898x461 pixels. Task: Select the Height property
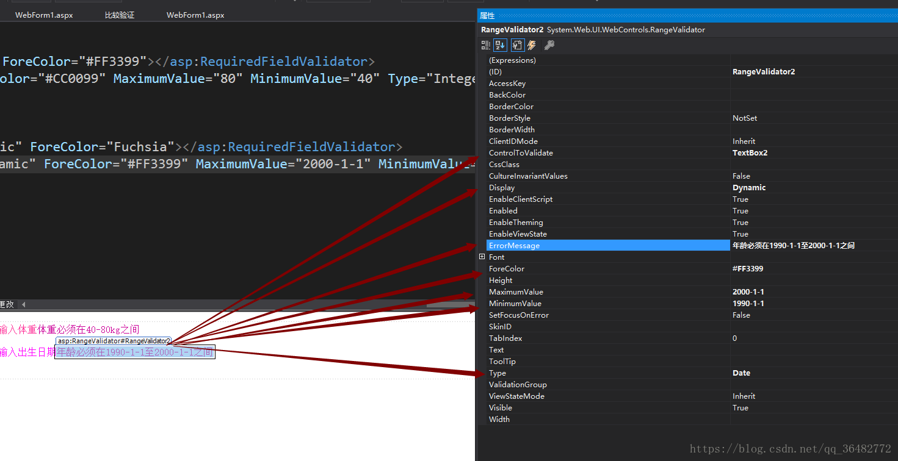[x=501, y=281]
